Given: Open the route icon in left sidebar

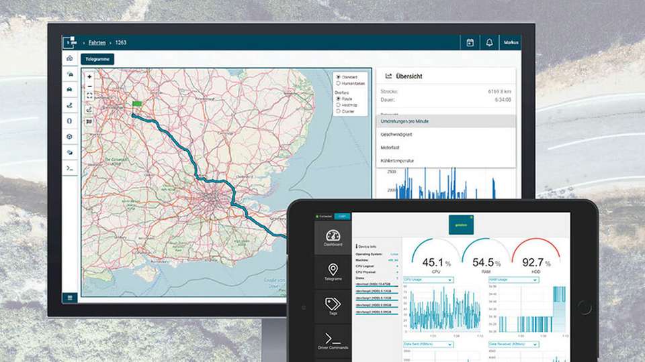Looking at the screenshot, I should (70, 105).
